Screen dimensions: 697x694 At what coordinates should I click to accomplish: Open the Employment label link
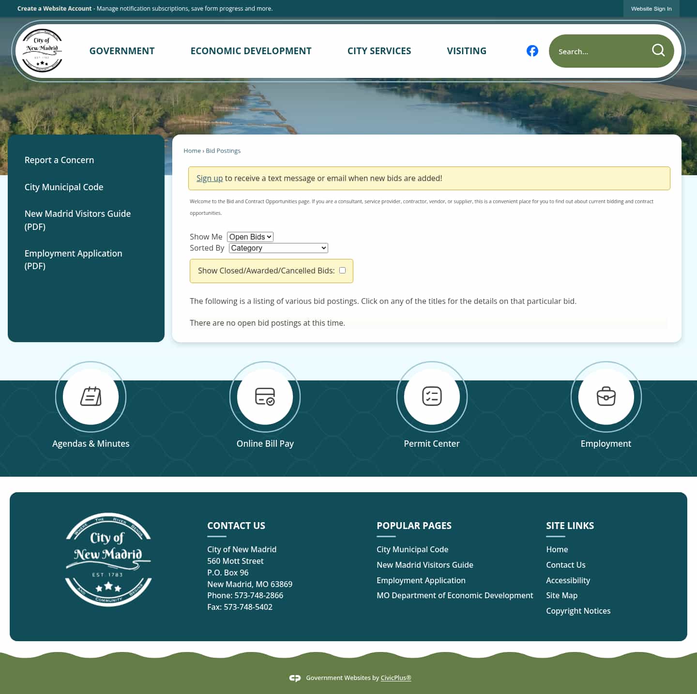[x=606, y=444]
